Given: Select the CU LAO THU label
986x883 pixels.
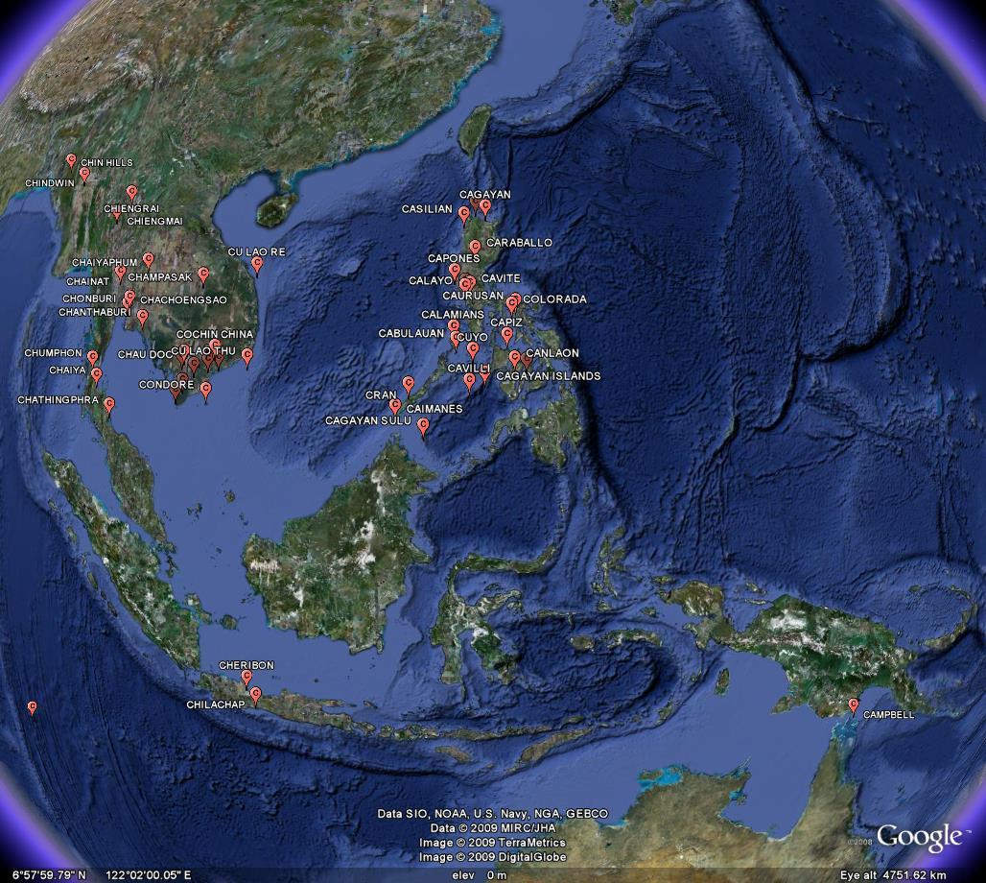Looking at the screenshot, I should (203, 350).
